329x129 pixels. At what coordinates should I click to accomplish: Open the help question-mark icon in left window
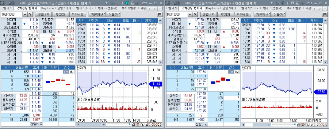[x=127, y=3]
